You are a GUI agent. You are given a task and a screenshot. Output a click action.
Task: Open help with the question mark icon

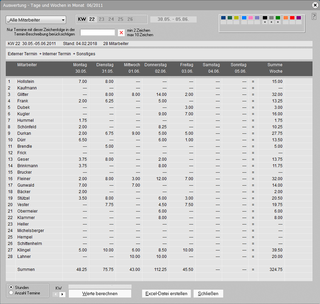pyautogui.click(x=314, y=16)
